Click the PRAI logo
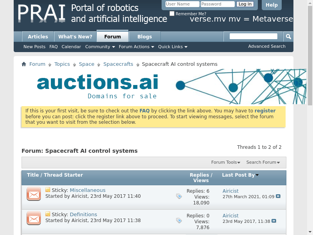The width and height of the screenshot is (313, 235). [41, 13]
